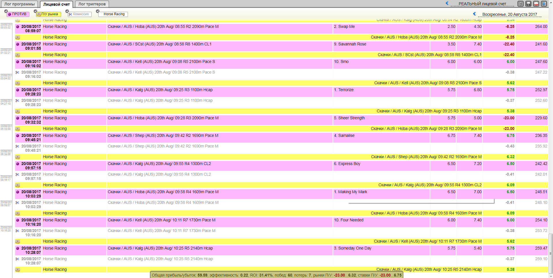Click the Комиссия filter button

pos(79,14)
